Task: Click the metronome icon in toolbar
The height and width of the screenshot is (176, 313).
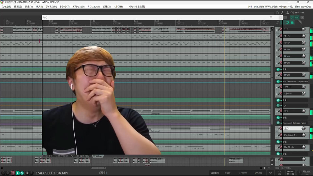Action: coord(300,22)
